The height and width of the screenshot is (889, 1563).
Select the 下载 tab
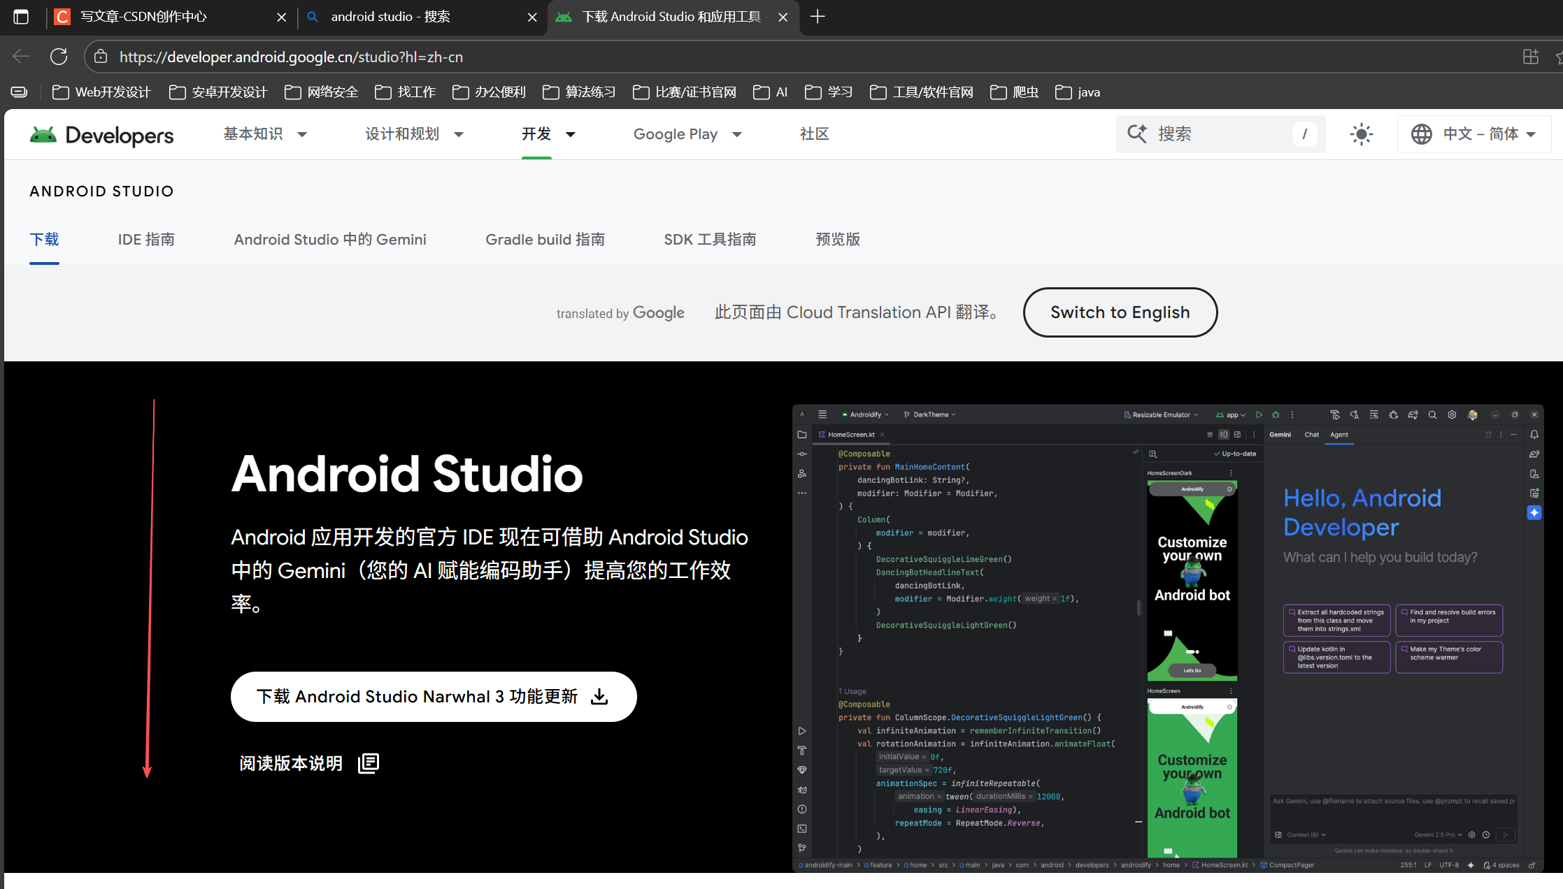tap(44, 240)
